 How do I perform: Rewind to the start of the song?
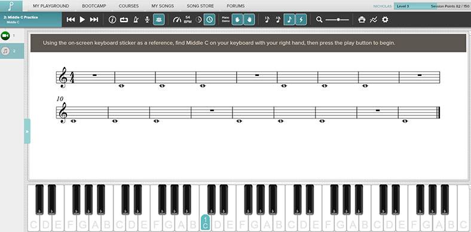point(71,20)
